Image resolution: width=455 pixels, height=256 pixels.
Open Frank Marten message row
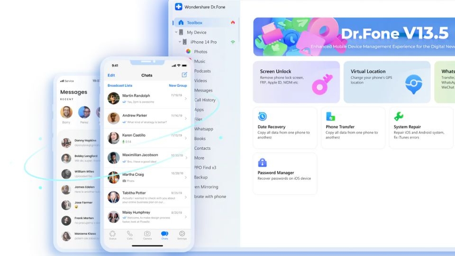[x=81, y=220]
